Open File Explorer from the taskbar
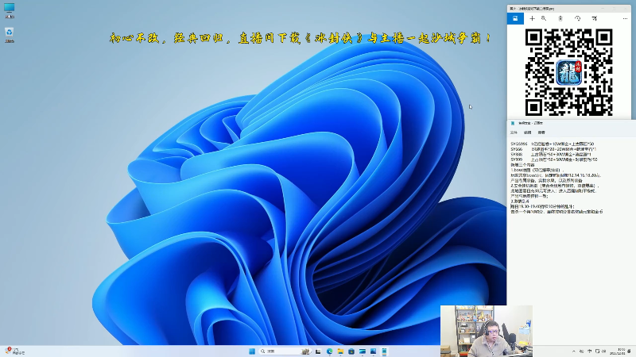 coord(340,351)
